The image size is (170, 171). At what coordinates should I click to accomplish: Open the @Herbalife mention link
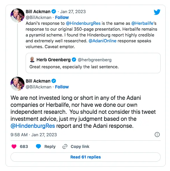tap(142, 23)
